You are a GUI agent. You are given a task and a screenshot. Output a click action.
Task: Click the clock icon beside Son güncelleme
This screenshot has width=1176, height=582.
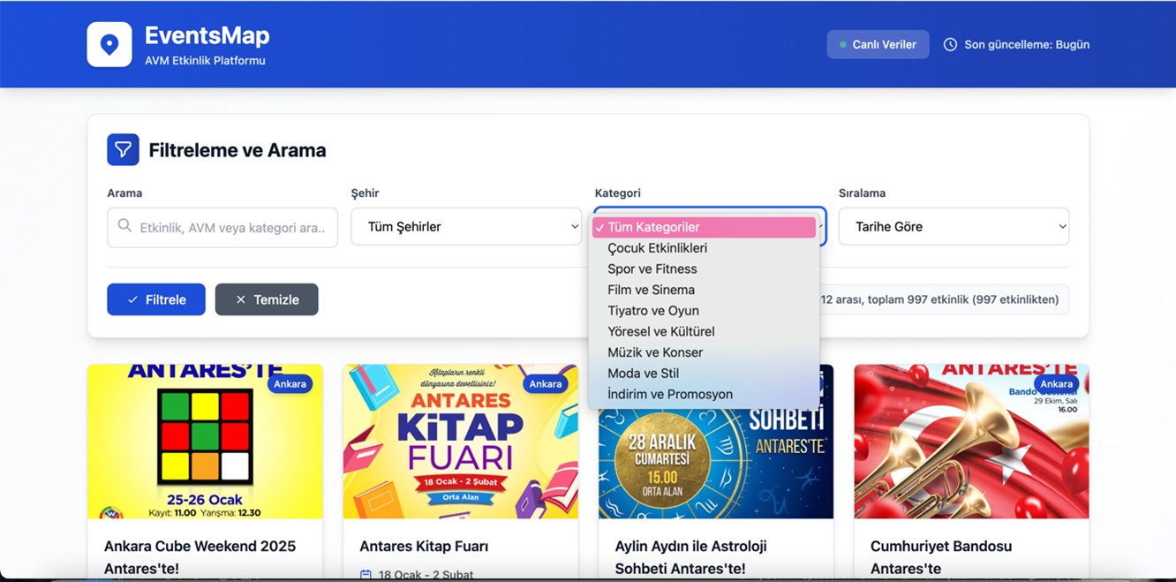pos(950,44)
